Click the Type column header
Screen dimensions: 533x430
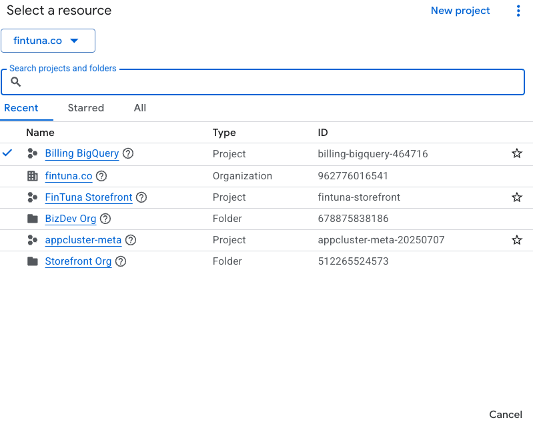[x=224, y=133]
